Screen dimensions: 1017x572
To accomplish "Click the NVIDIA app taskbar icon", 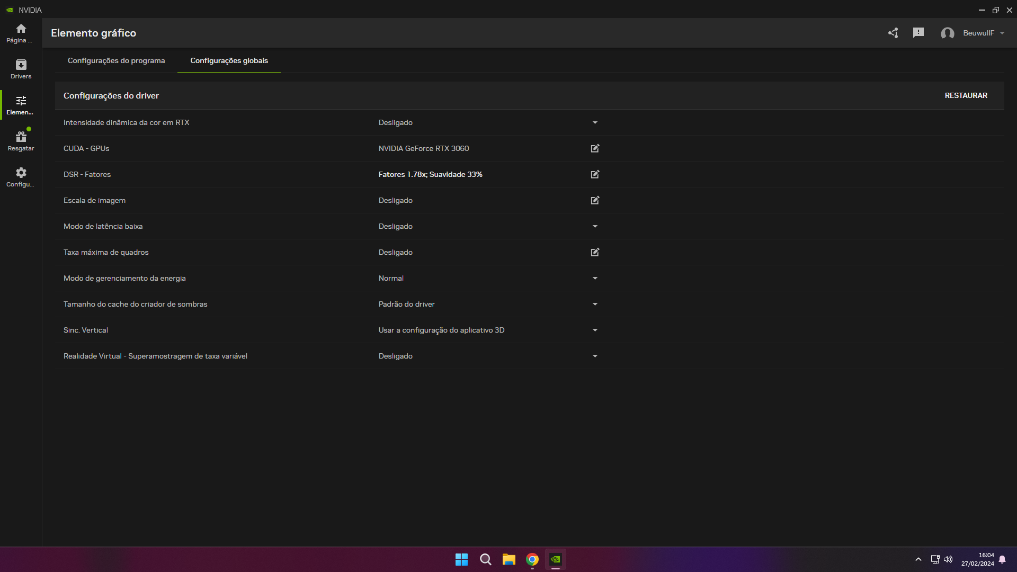I will click(556, 559).
